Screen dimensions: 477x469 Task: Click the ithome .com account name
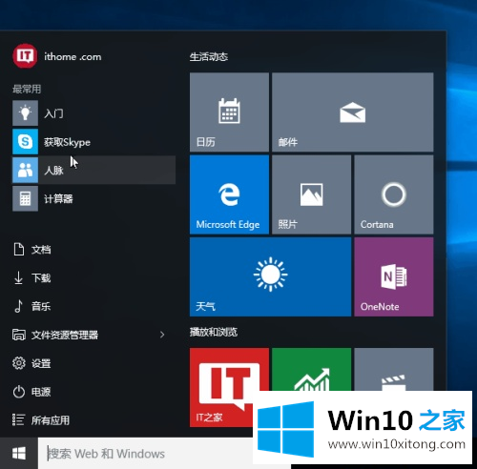73,57
